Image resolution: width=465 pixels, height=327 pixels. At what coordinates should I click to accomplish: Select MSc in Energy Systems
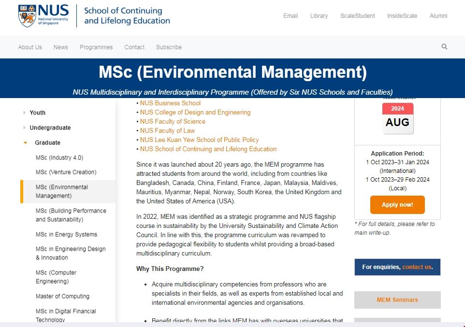click(66, 234)
